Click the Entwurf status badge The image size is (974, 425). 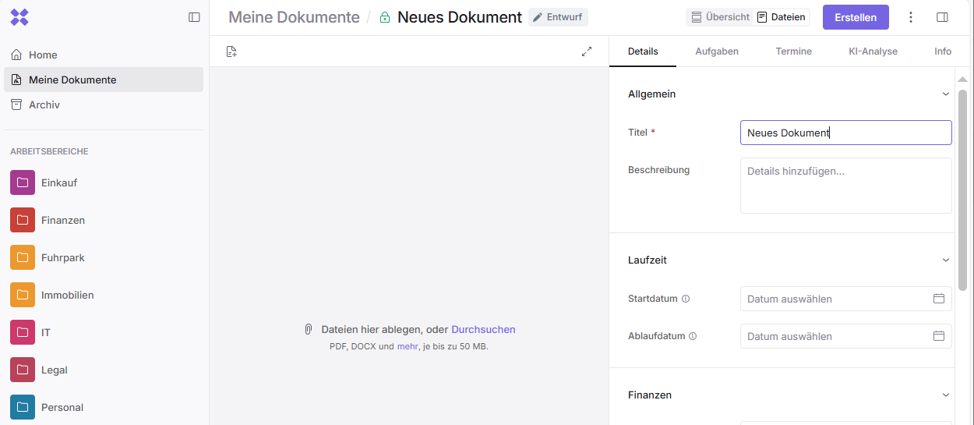click(558, 17)
